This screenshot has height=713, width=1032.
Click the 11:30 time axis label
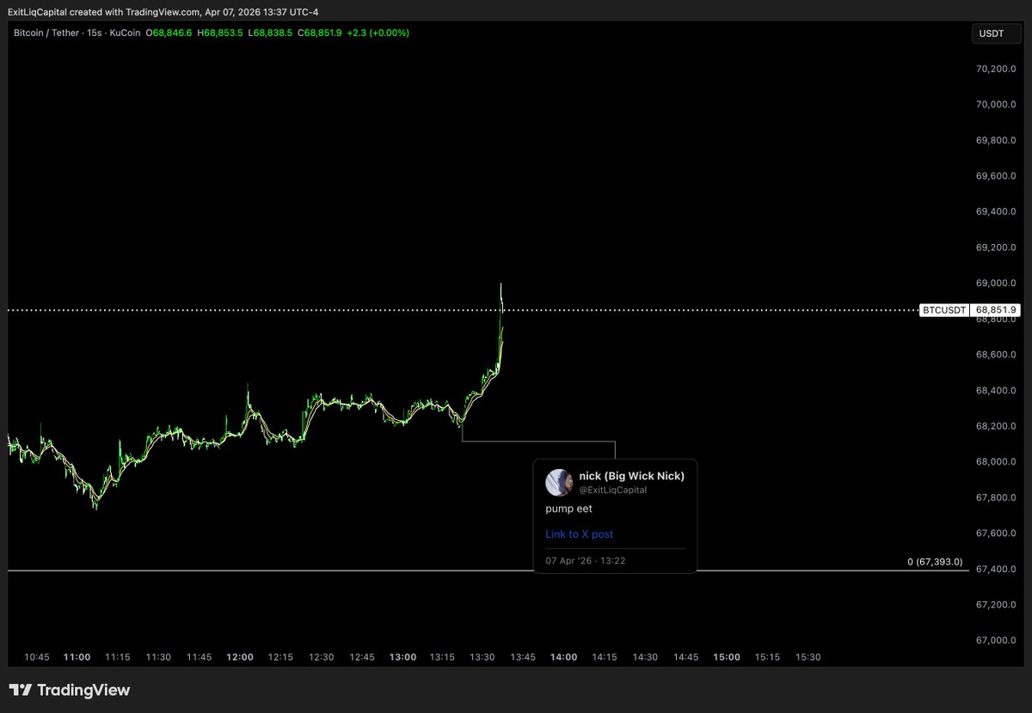[158, 657]
